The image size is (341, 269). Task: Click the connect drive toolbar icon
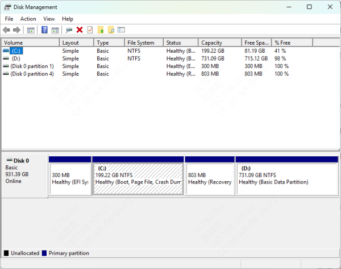(69, 30)
